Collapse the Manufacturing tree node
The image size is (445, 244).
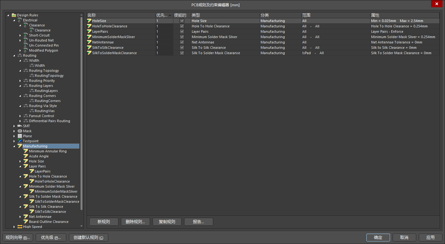coord(14,146)
